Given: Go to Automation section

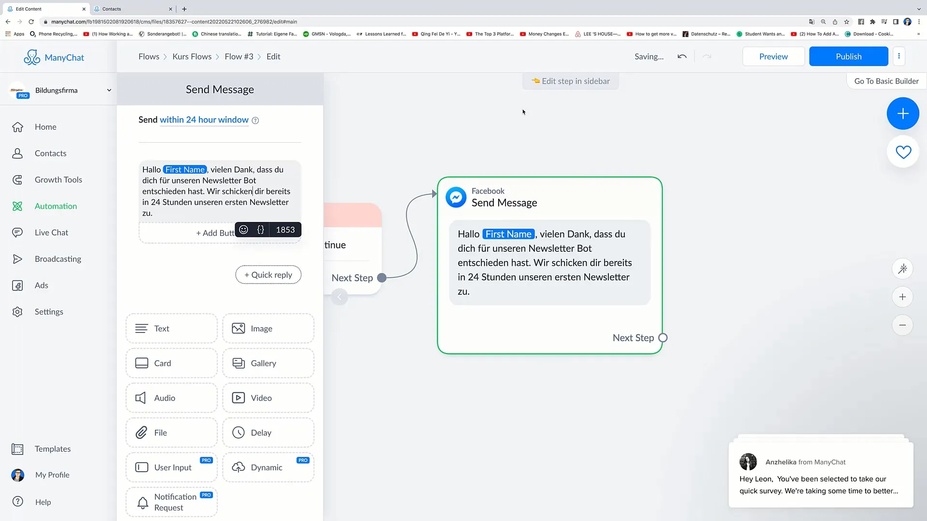Looking at the screenshot, I should tap(56, 206).
